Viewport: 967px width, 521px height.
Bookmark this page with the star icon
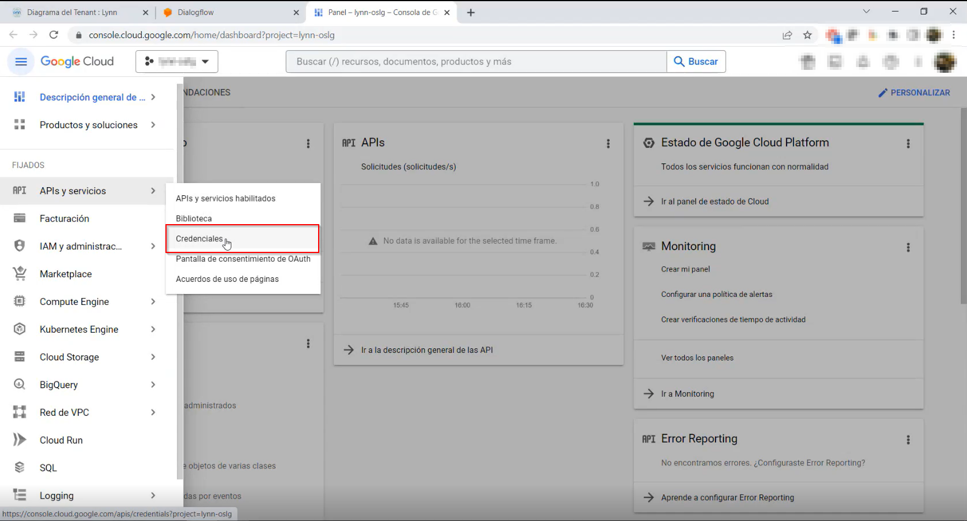click(x=807, y=35)
